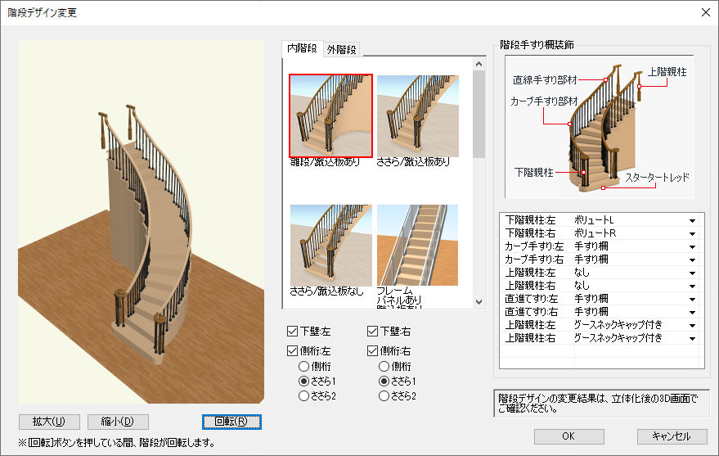Select the フレーム パネルあり staircase thumbnail
The width and height of the screenshot is (719, 456).
[x=417, y=245]
